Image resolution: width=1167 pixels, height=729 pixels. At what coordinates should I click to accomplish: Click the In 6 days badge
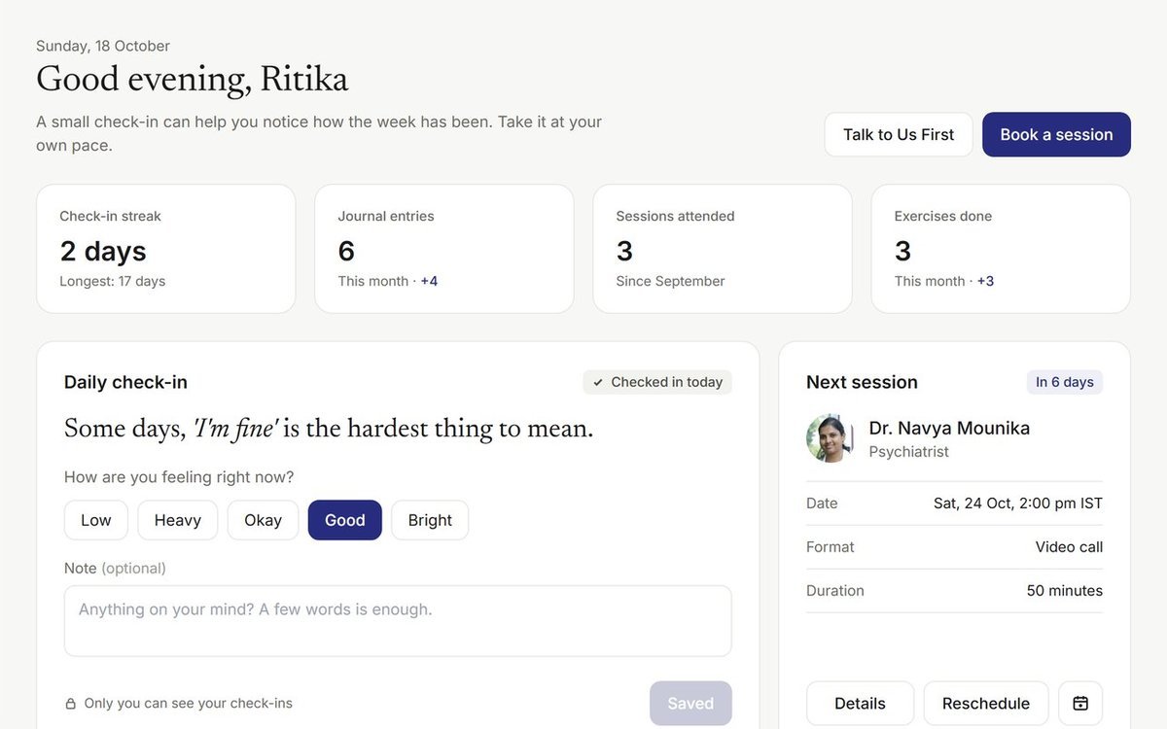1065,382
